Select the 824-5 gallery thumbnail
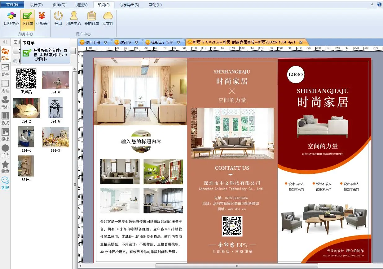The height and width of the screenshot is (269, 383). tap(55, 108)
